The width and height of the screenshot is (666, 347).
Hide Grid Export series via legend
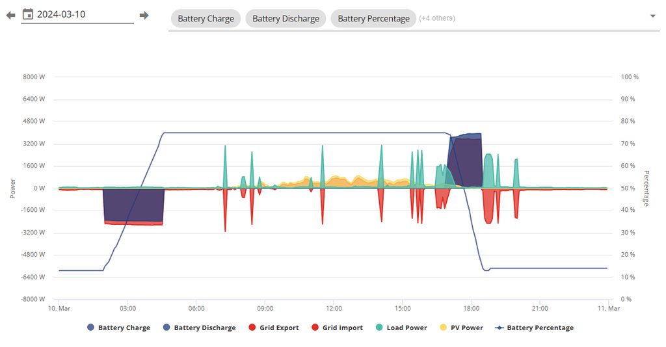tap(278, 328)
